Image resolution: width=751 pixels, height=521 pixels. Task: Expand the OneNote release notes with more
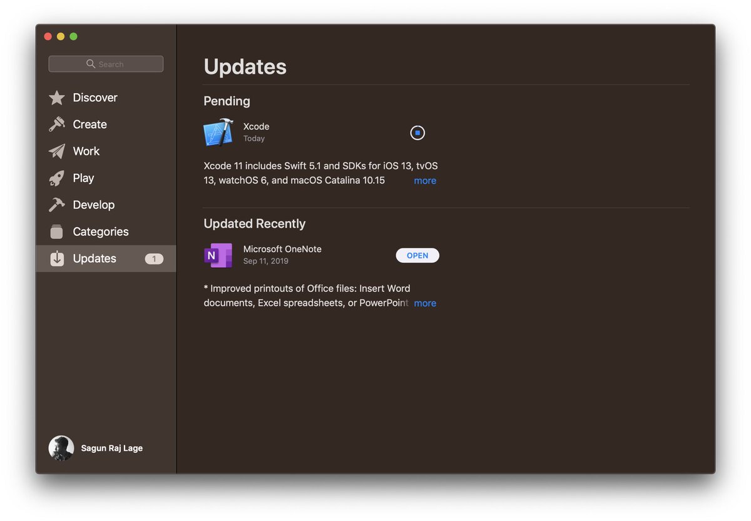coord(425,303)
